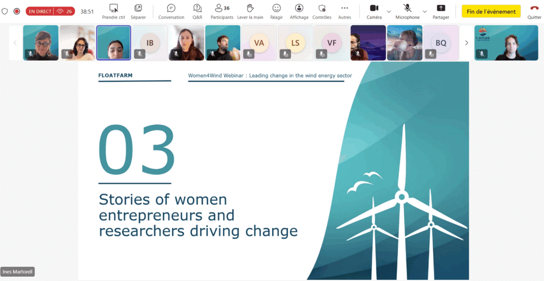This screenshot has width=544, height=281.
Task: Click the Fin de l'événement button
Action: [491, 11]
